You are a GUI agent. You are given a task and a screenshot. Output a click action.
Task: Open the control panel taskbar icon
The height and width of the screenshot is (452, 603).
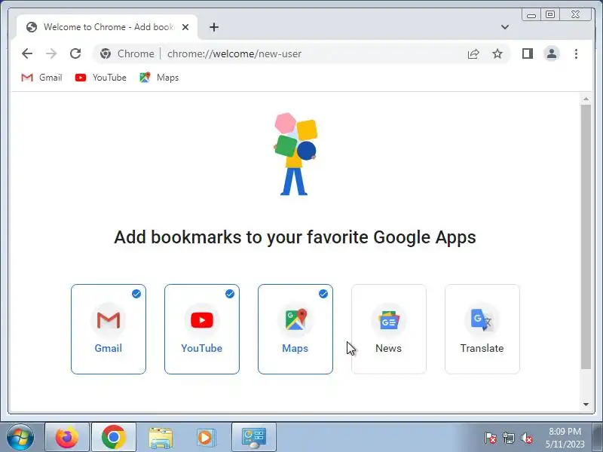click(254, 438)
